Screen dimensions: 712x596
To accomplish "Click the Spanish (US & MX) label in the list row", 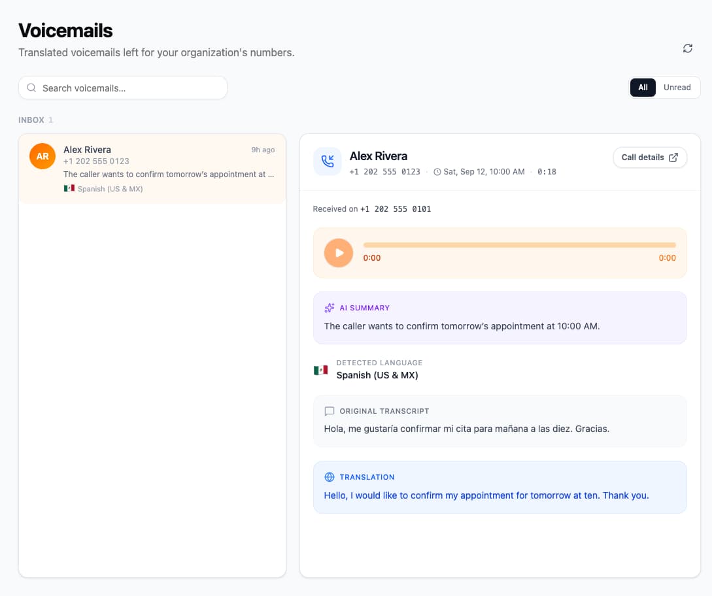I will (110, 189).
